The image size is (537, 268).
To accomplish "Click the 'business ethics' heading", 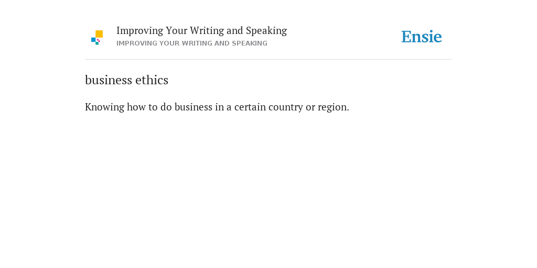I will (x=127, y=80).
